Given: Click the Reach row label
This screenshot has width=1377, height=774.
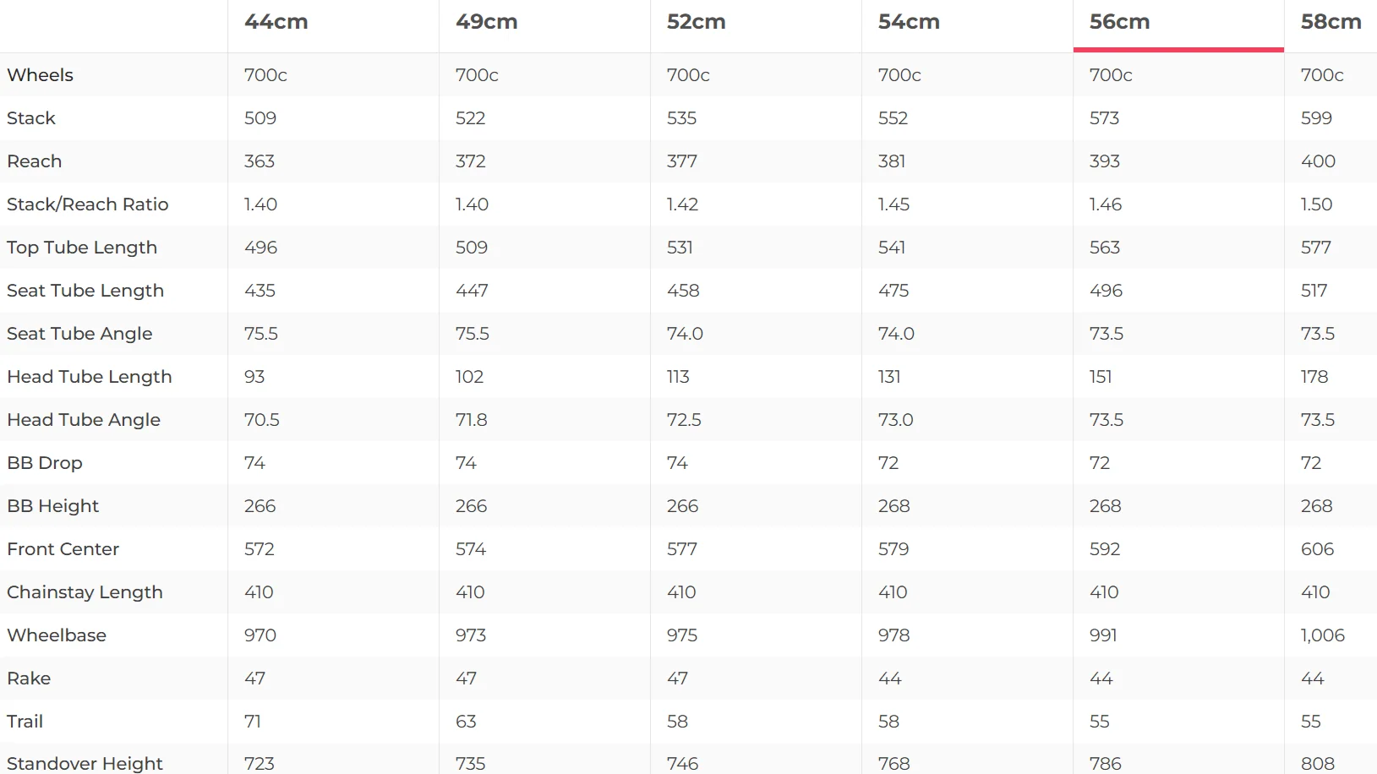Looking at the screenshot, I should [x=34, y=161].
